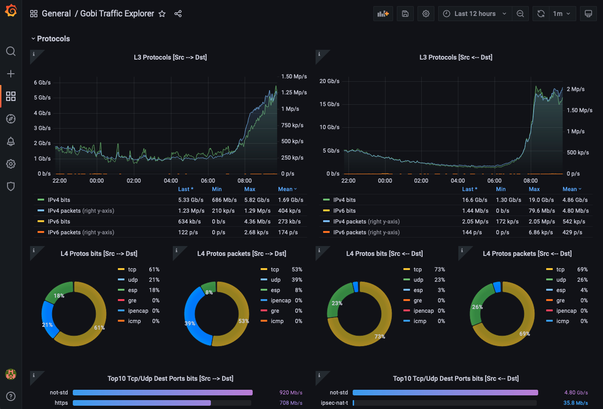This screenshot has height=409, width=603.
Task: Click the ipsec-nat-t bar gauge
Action: pos(445,403)
